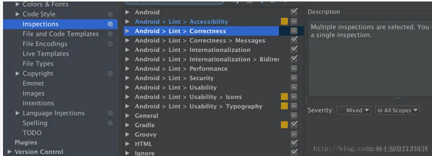Toggle the Gradle inspections checkbox
This screenshot has width=432, height=156.
point(294,125)
